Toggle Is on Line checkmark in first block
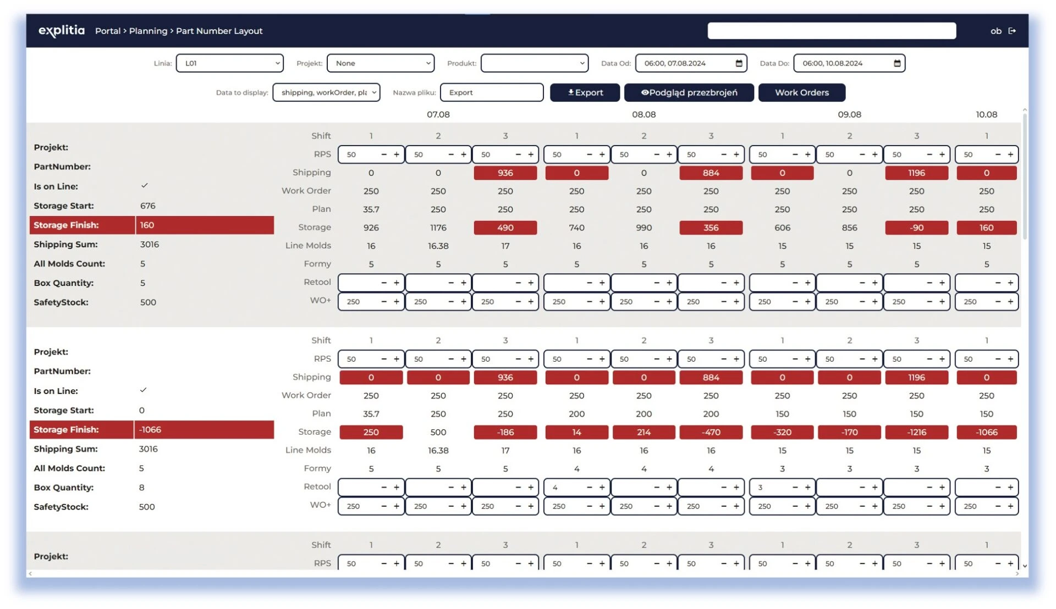 (x=144, y=186)
